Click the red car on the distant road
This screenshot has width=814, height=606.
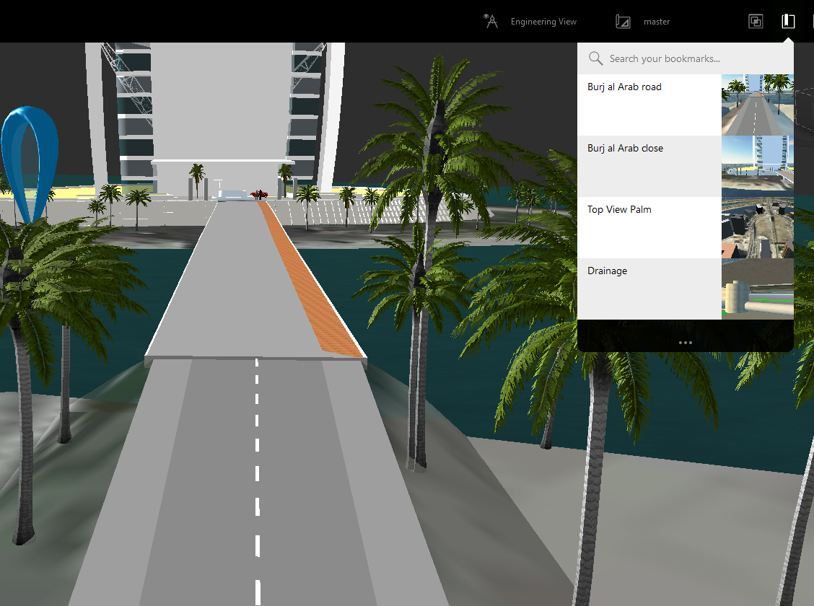coord(259,194)
